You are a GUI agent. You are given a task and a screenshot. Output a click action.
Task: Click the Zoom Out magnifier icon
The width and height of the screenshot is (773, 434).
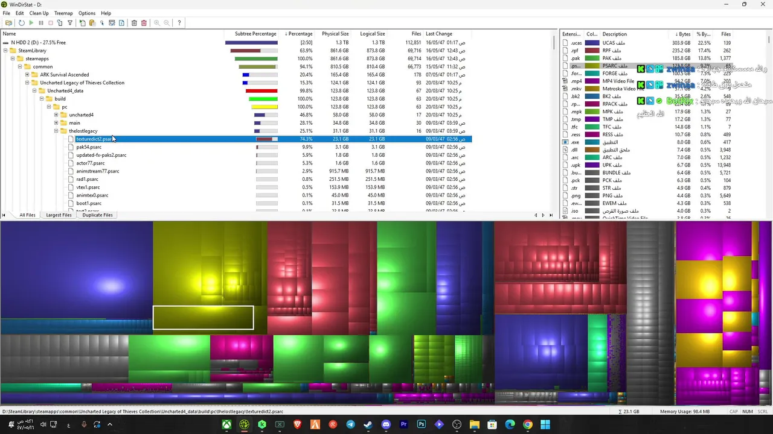(166, 23)
